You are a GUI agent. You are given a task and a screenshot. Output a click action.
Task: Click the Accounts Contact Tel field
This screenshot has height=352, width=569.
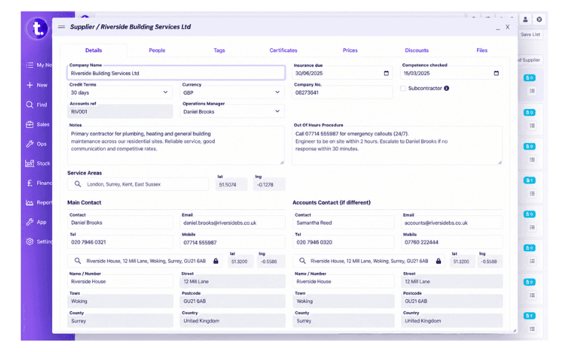point(343,242)
